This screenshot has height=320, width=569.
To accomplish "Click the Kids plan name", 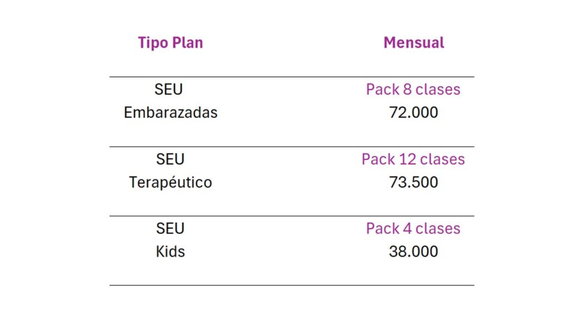I will pyautogui.click(x=170, y=252).
